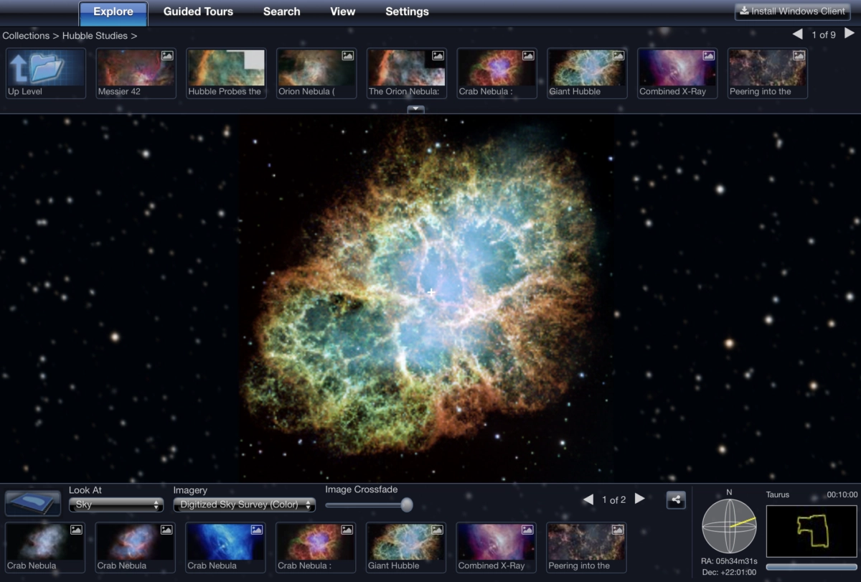Click the RA: 05h34m31s readout
Viewport: 861px width, 582px height.
[x=729, y=561]
